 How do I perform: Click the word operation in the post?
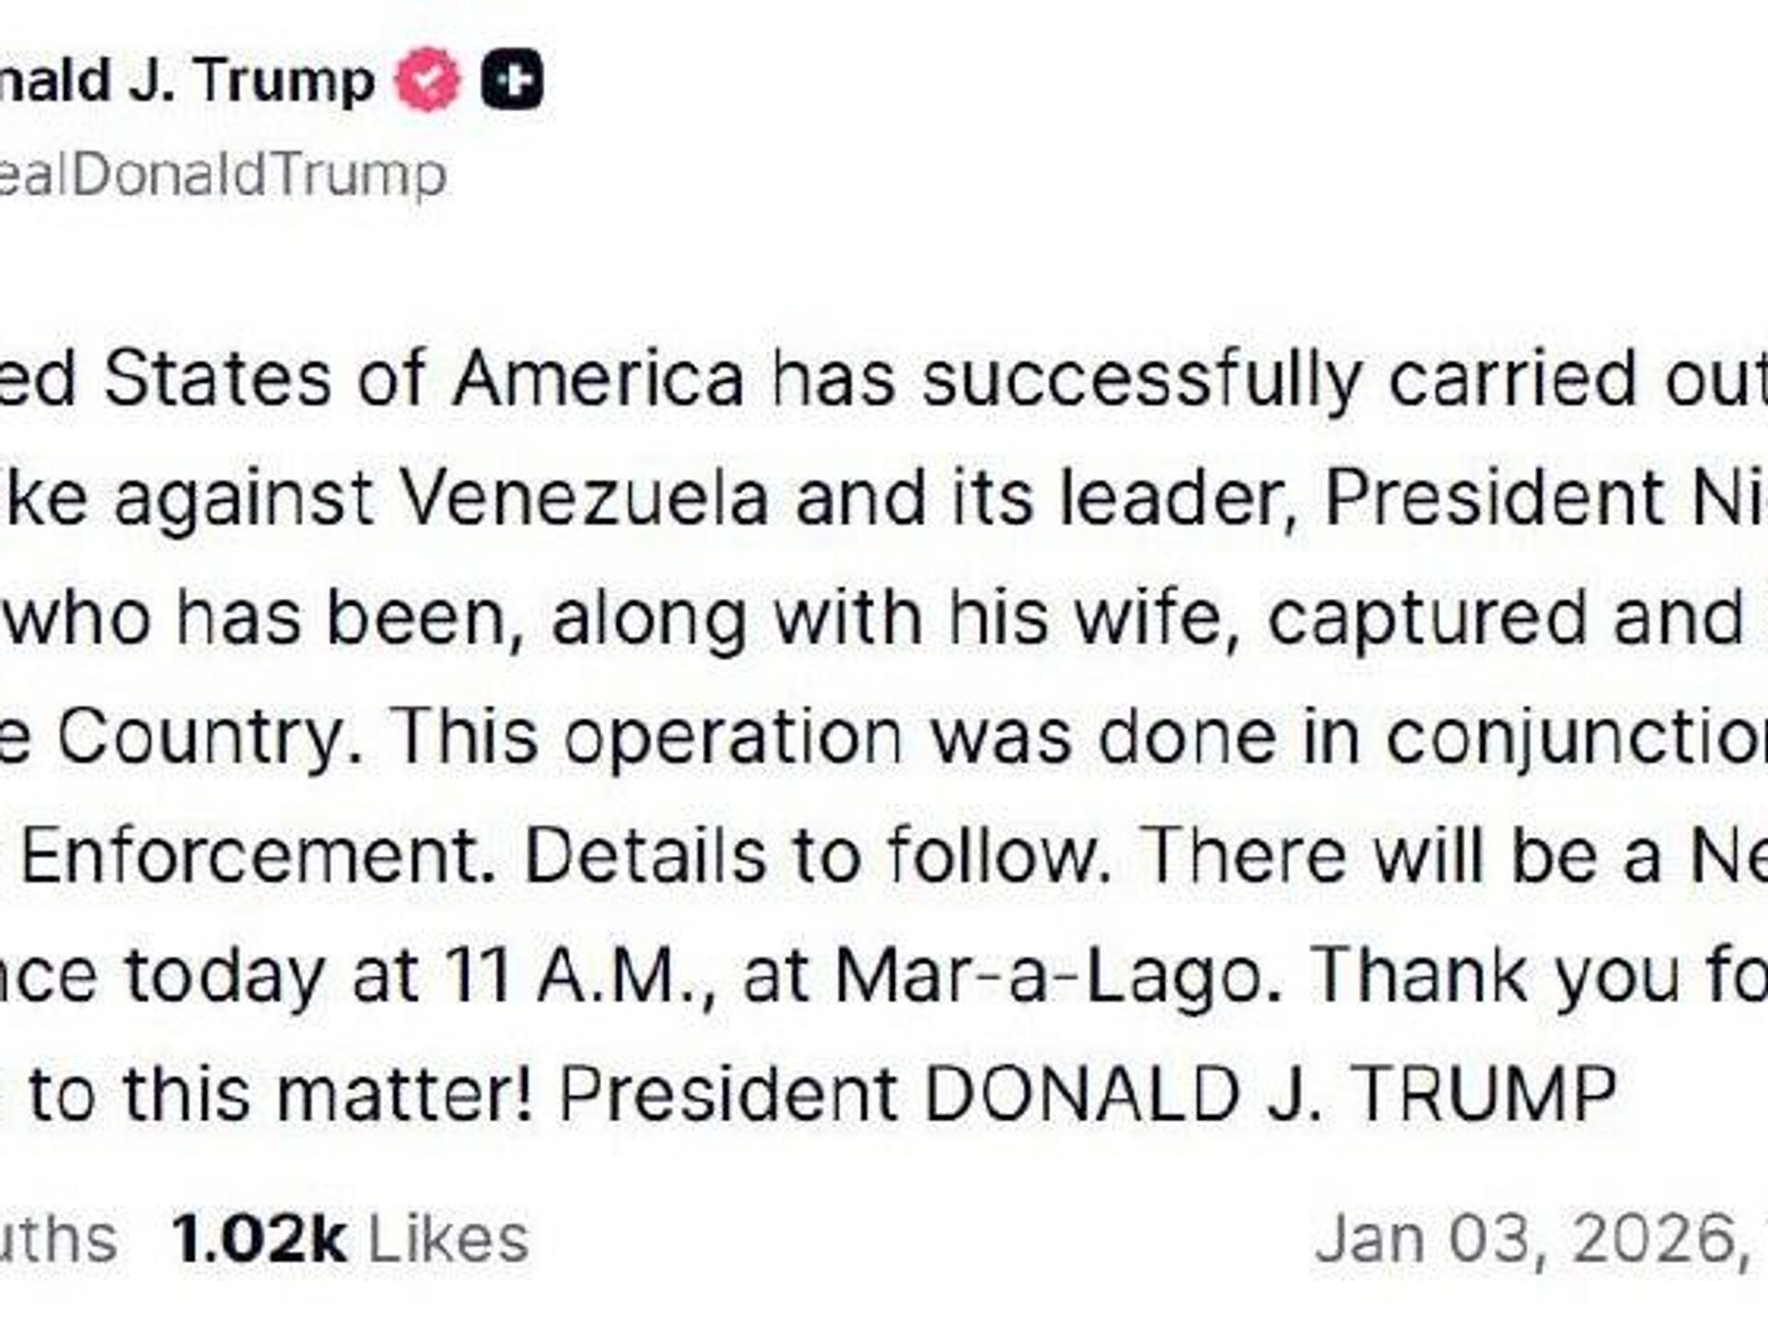tap(733, 736)
